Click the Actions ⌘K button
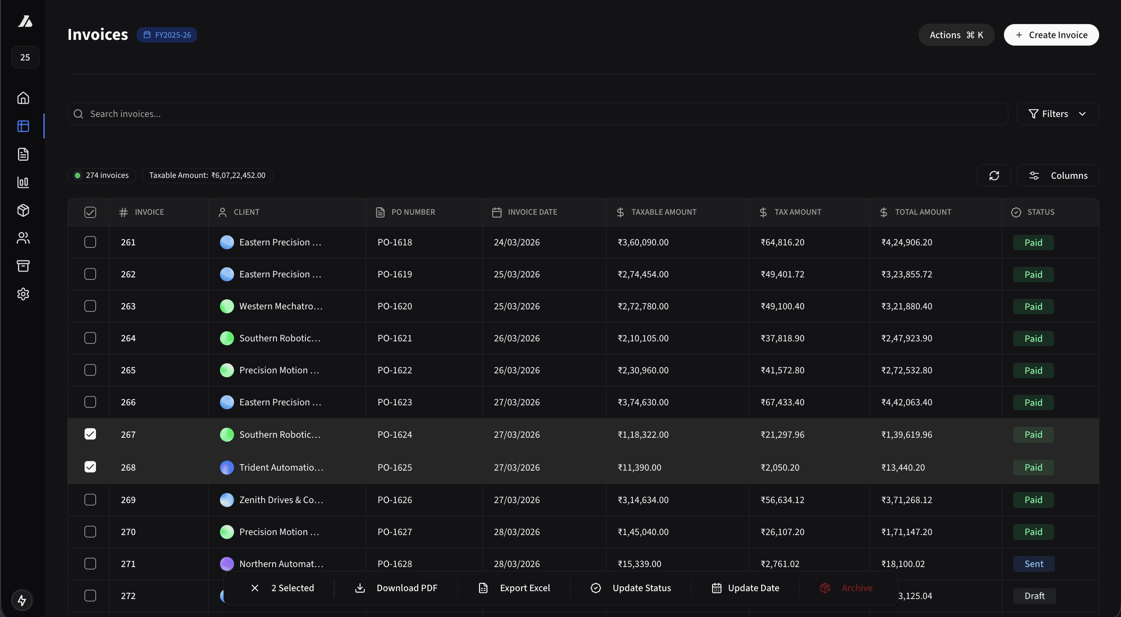This screenshot has height=617, width=1121. coord(956,35)
